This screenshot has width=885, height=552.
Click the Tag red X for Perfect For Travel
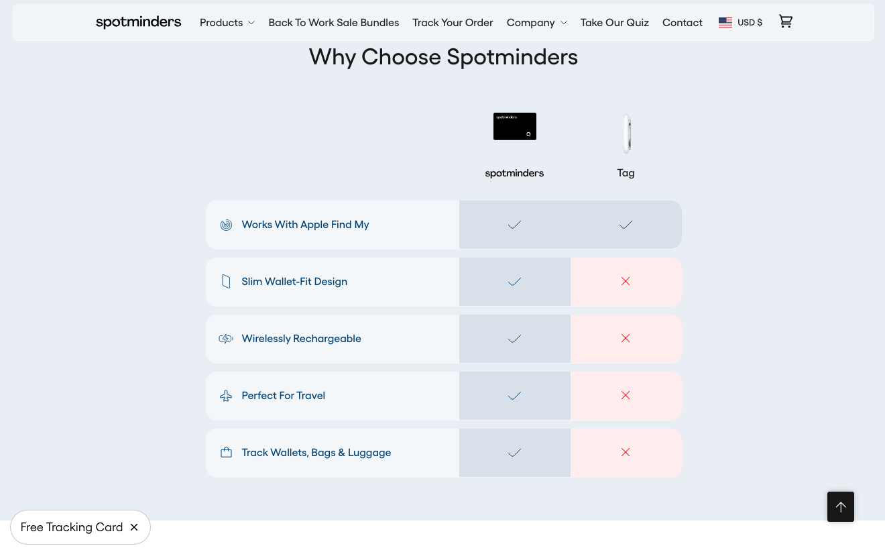pos(626,396)
